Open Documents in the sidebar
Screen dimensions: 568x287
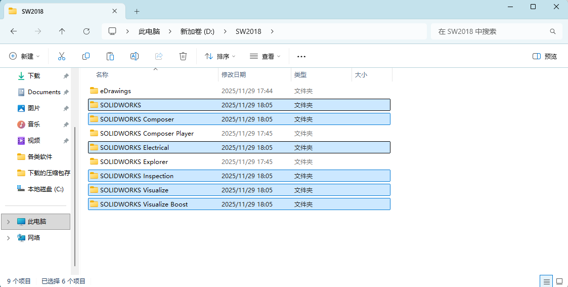[44, 92]
